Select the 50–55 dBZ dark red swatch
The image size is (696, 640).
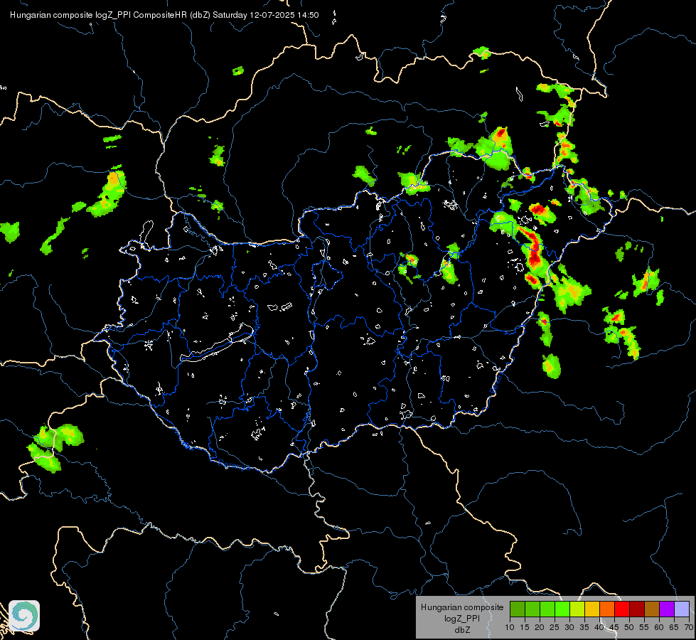pos(637,609)
